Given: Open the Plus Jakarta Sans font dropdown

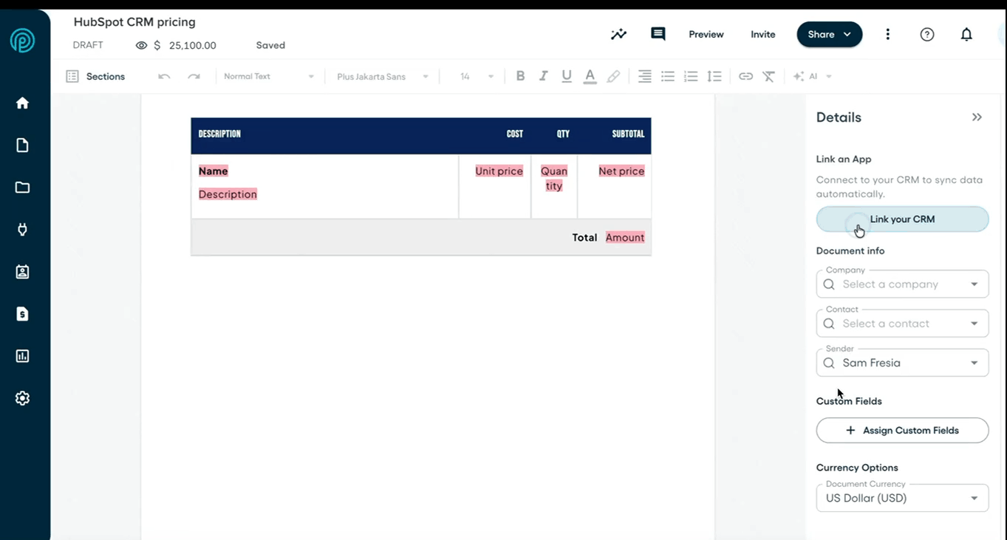Looking at the screenshot, I should (383, 76).
